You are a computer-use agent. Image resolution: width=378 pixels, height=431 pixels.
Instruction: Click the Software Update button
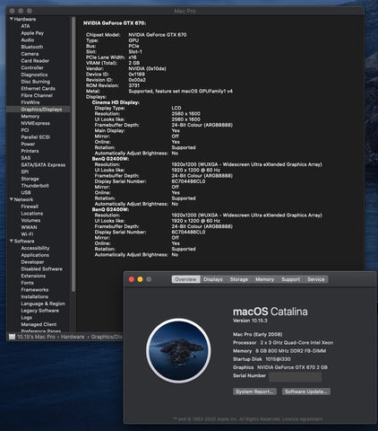point(306,391)
